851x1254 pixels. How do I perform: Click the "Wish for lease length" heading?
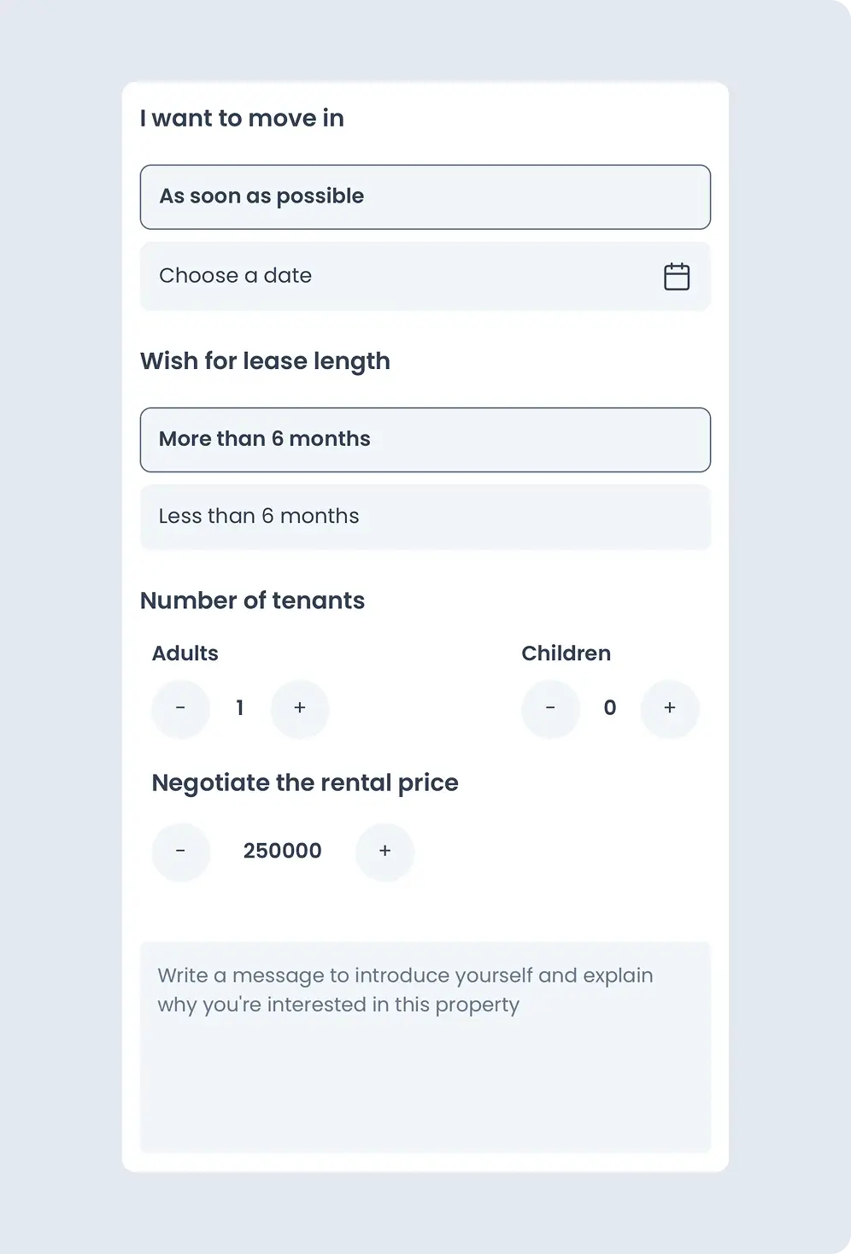265,361
